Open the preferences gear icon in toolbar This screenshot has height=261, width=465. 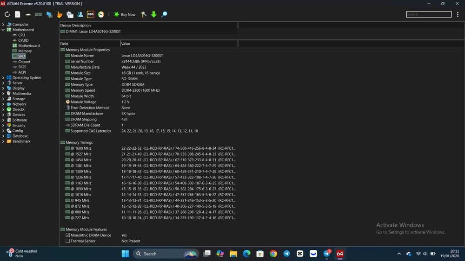click(x=70, y=14)
